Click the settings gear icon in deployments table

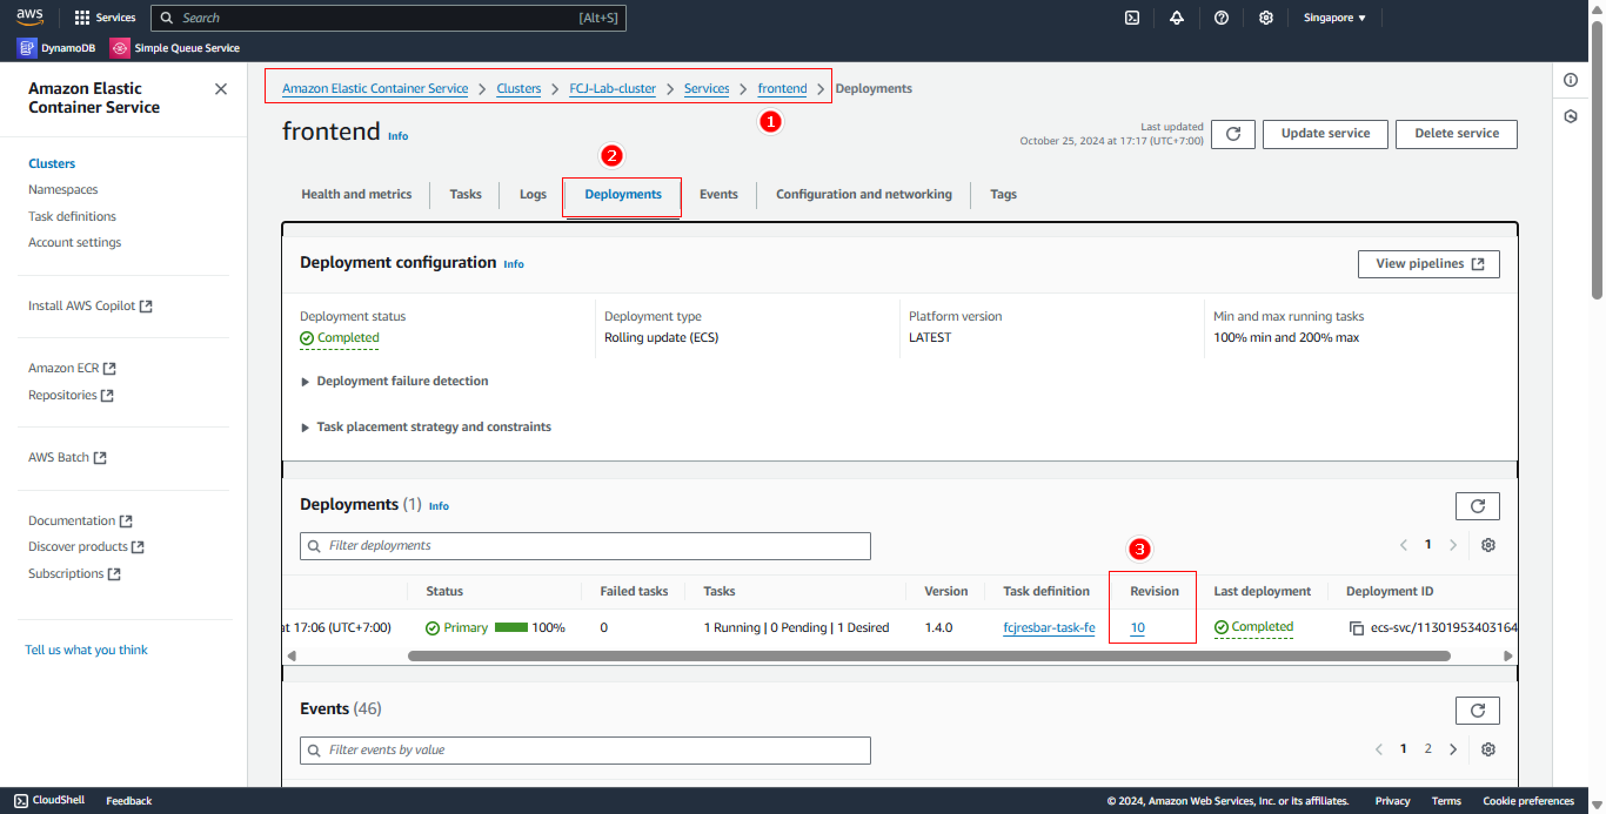[x=1488, y=545]
